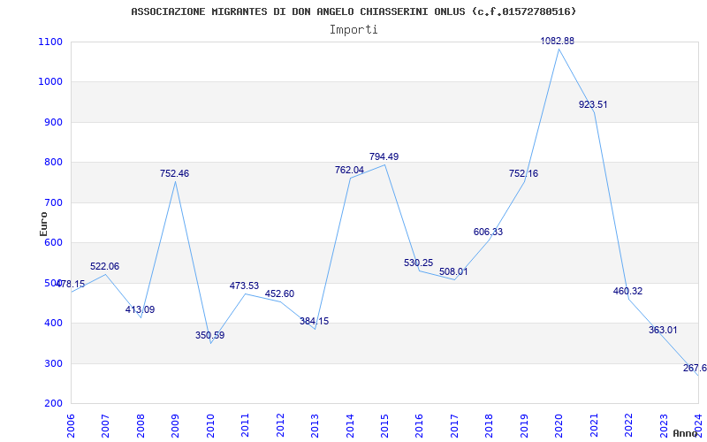Click the y-axis tick 200

pyautogui.click(x=53, y=404)
